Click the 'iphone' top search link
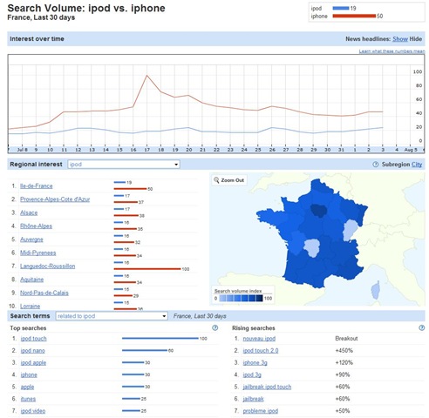This screenshot has width=429, height=418. click(x=29, y=374)
